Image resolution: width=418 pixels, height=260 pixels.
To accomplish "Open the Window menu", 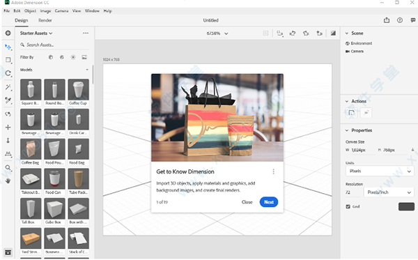I will (92, 11).
